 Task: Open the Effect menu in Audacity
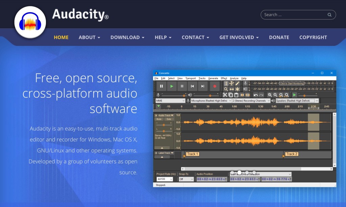tap(224, 78)
